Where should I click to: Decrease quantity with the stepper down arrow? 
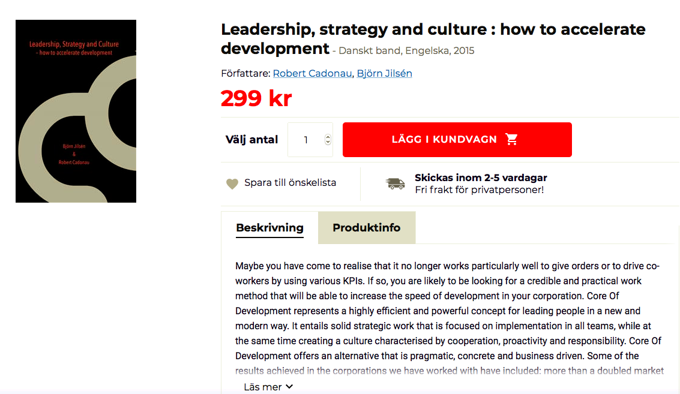(x=328, y=143)
